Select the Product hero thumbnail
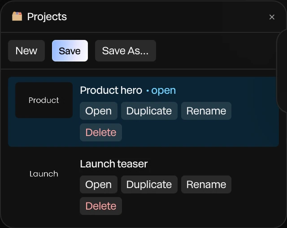The width and height of the screenshot is (287, 228). click(44, 100)
